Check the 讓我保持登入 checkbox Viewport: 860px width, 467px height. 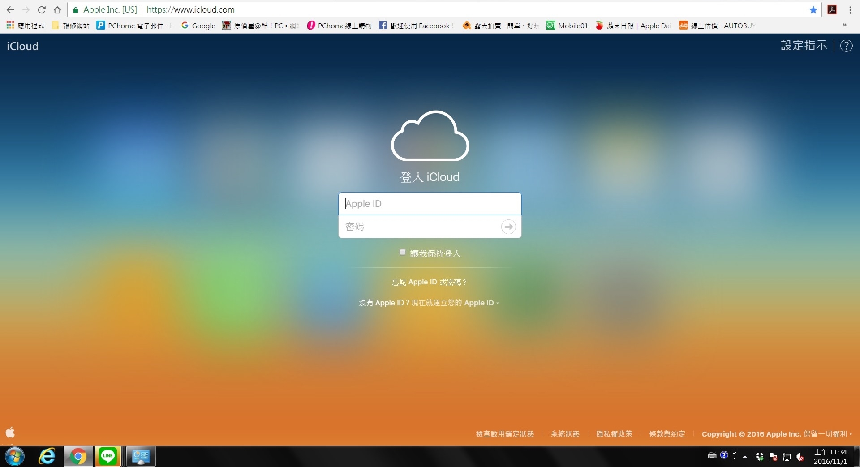pos(403,253)
